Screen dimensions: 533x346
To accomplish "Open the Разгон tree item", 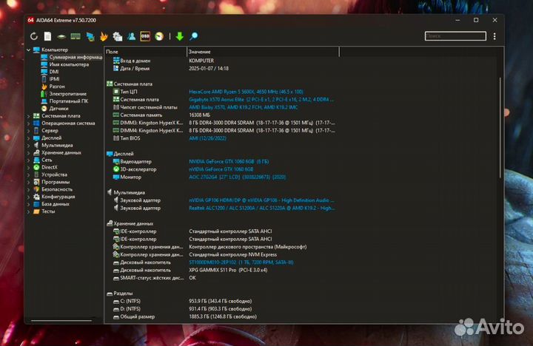I will (53, 86).
